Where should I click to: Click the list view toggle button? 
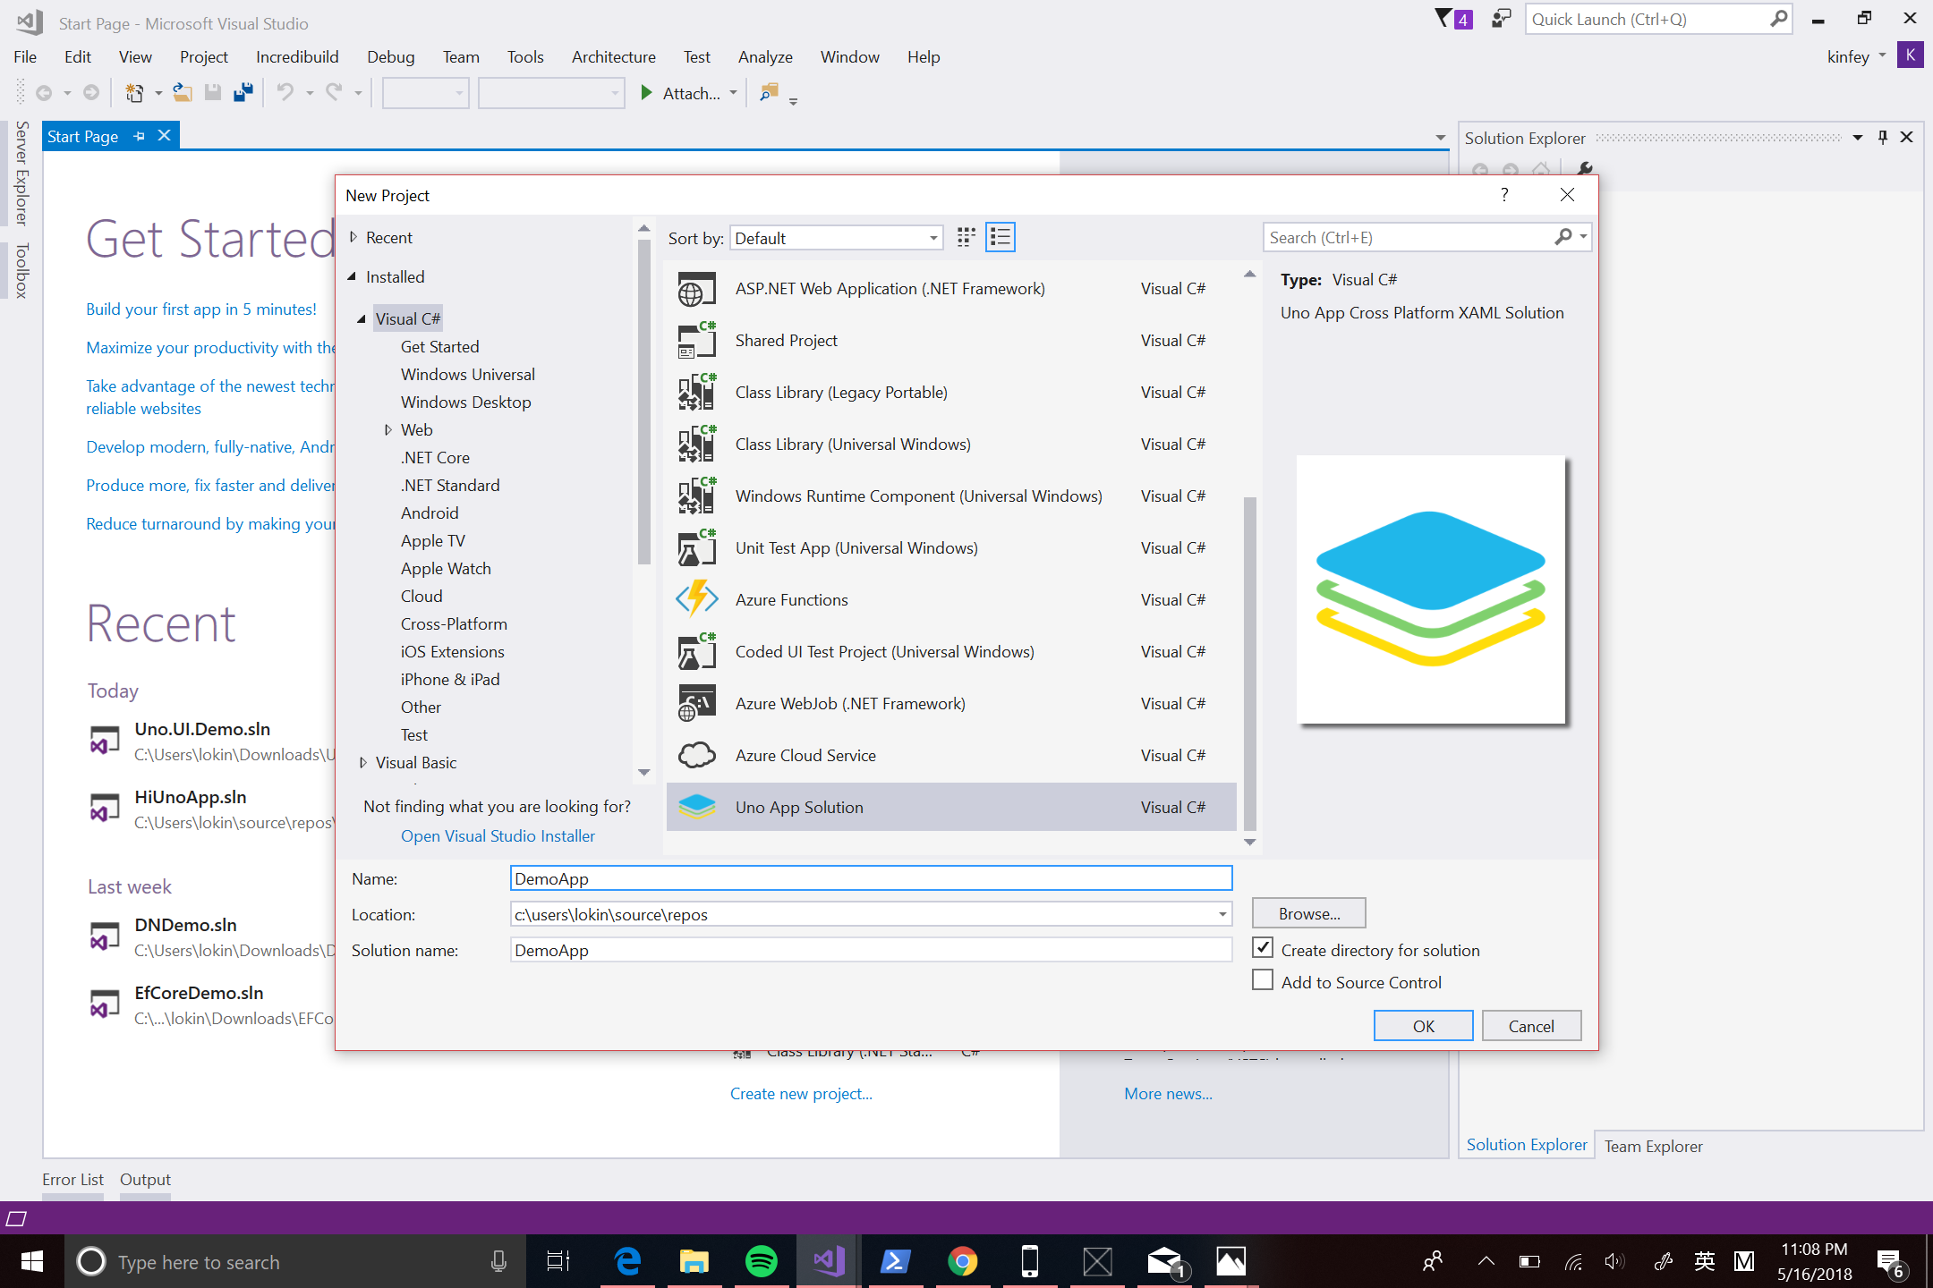[1001, 237]
